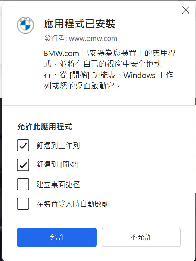The height and width of the screenshot is (261, 196).
Task: Click the [開始] 功能表 text in the description
Action: [92, 75]
